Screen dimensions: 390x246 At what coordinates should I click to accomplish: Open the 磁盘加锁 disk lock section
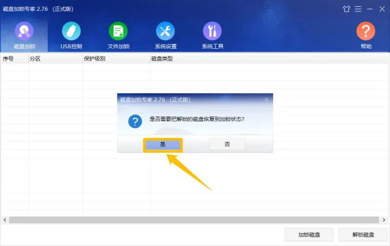24,35
